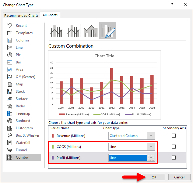Screen dimensions: 193x183
Task: Click the Series Name column header
Action: point(60,128)
